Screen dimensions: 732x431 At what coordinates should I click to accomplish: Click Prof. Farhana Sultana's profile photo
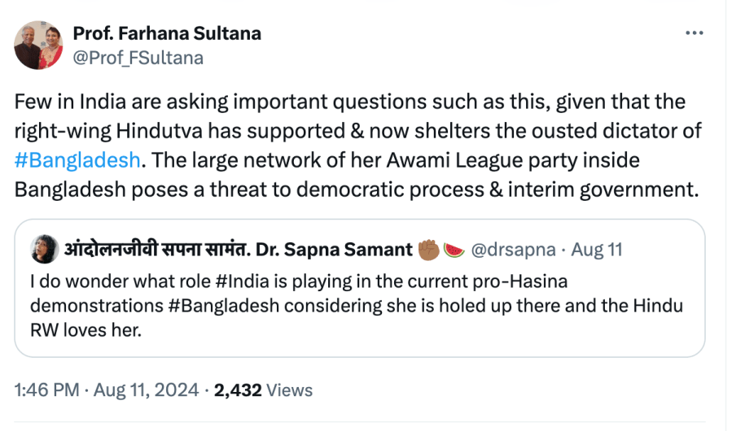38,46
